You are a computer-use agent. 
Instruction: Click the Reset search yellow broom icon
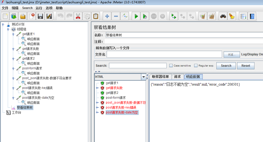coord(232,16)
